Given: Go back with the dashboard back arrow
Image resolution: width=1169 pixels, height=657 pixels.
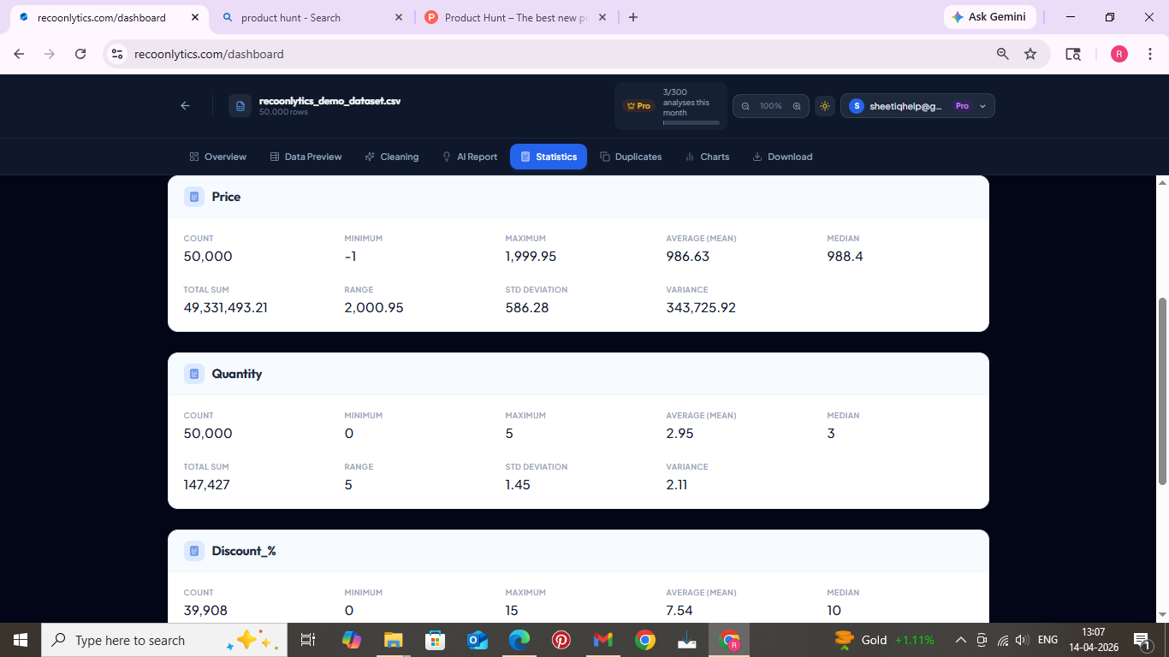Looking at the screenshot, I should coord(185,106).
